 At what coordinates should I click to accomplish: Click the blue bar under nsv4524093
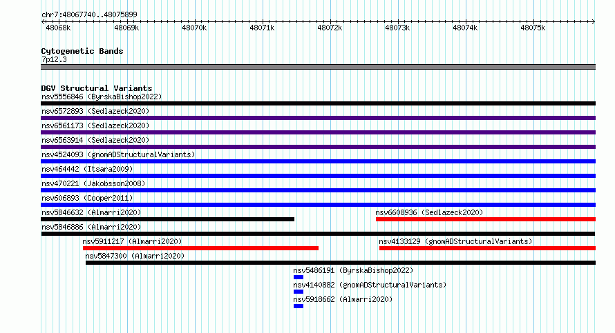pos(318,161)
